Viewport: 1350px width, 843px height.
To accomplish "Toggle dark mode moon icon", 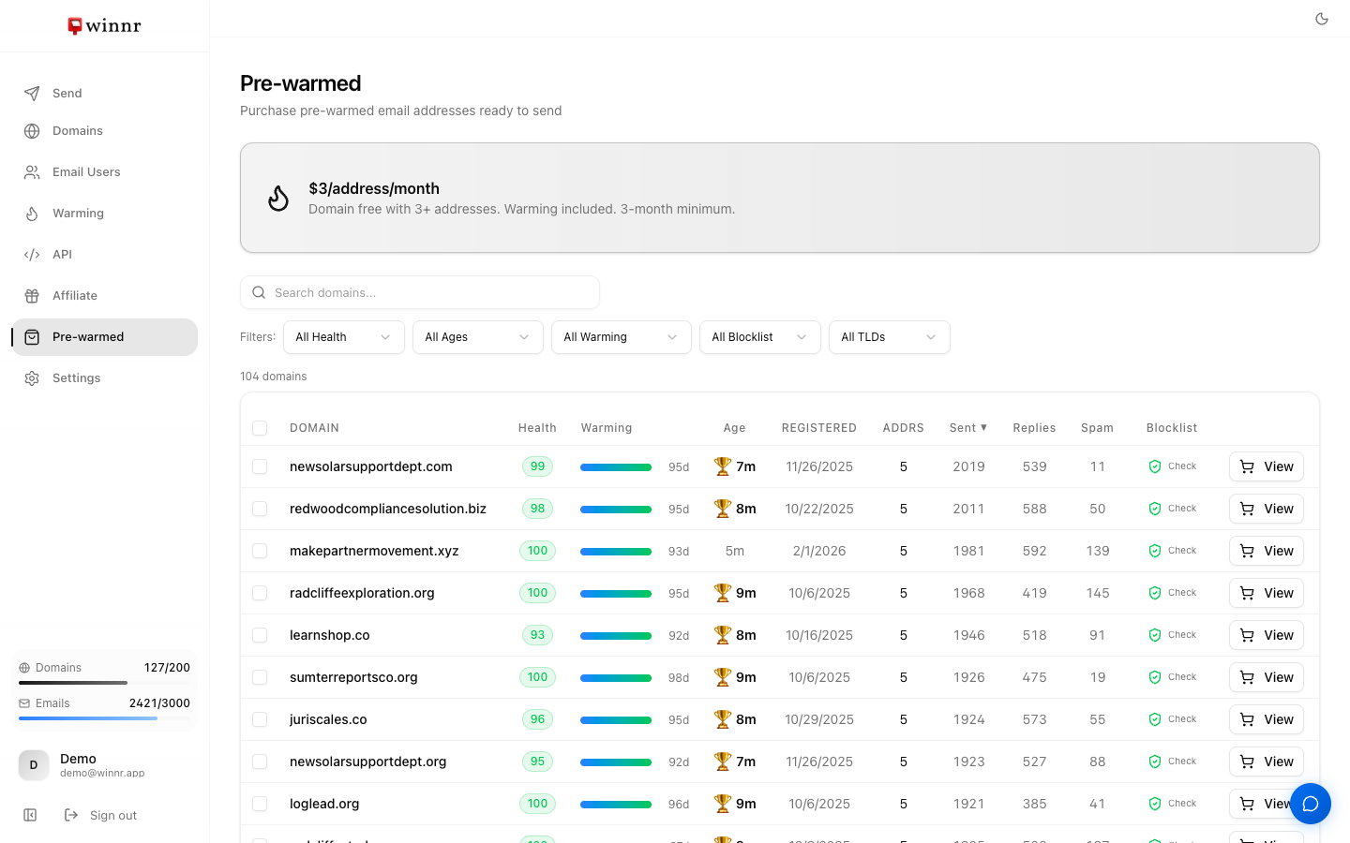I will 1322,19.
